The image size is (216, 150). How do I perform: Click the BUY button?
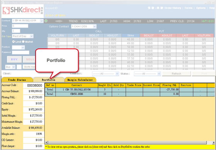[14, 59]
